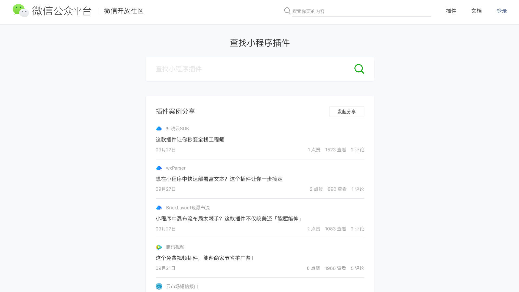
Task: Click the 知晓云SDK cloud avatar icon
Action: (159, 129)
